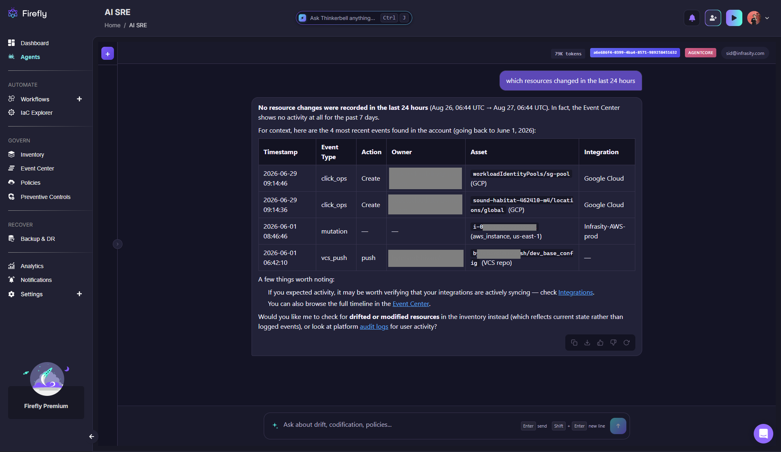
Task: Click the play tutorial button
Action: [x=734, y=18]
